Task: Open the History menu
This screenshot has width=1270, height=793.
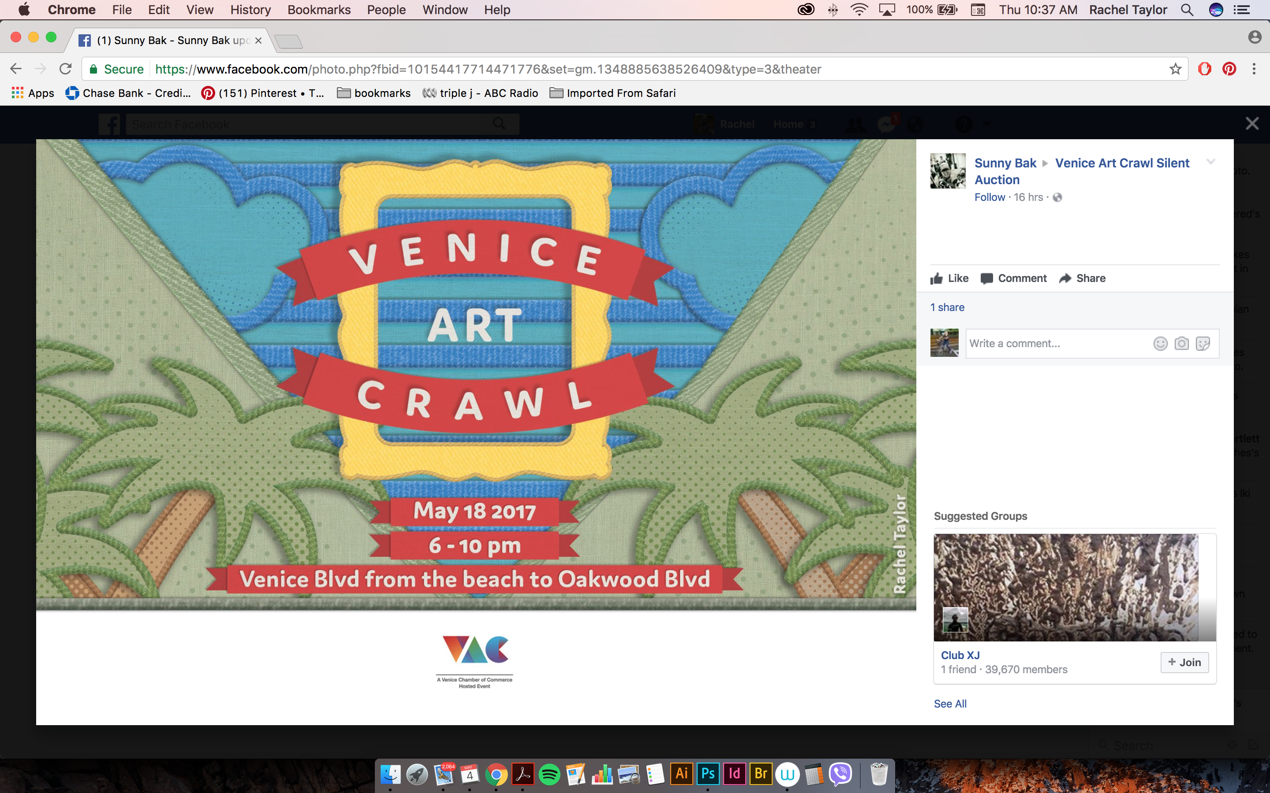Action: (x=250, y=10)
